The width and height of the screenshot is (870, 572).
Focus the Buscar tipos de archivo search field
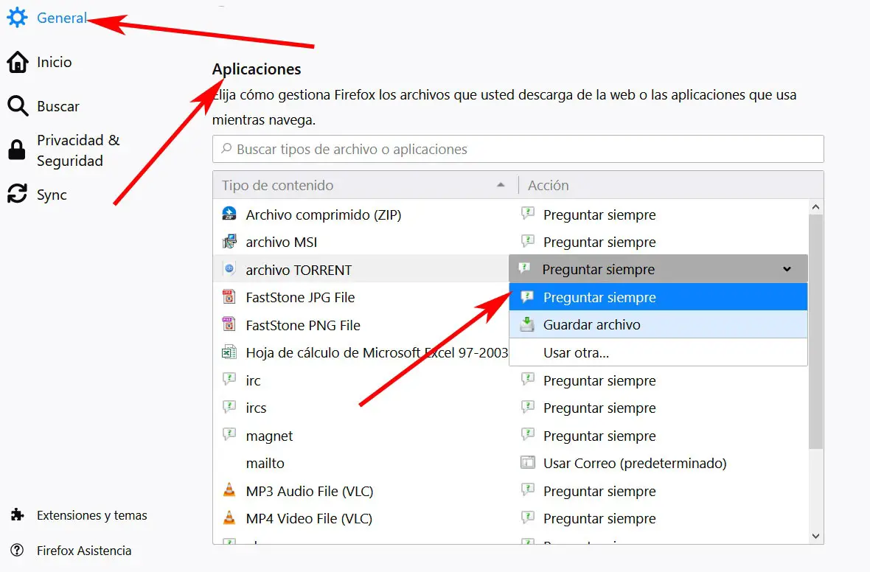pos(518,149)
